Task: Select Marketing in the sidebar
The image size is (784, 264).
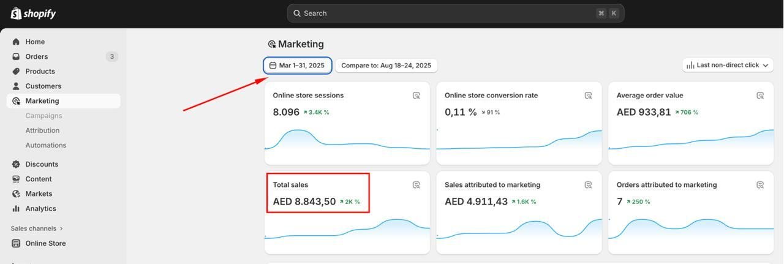Action: (x=64, y=100)
